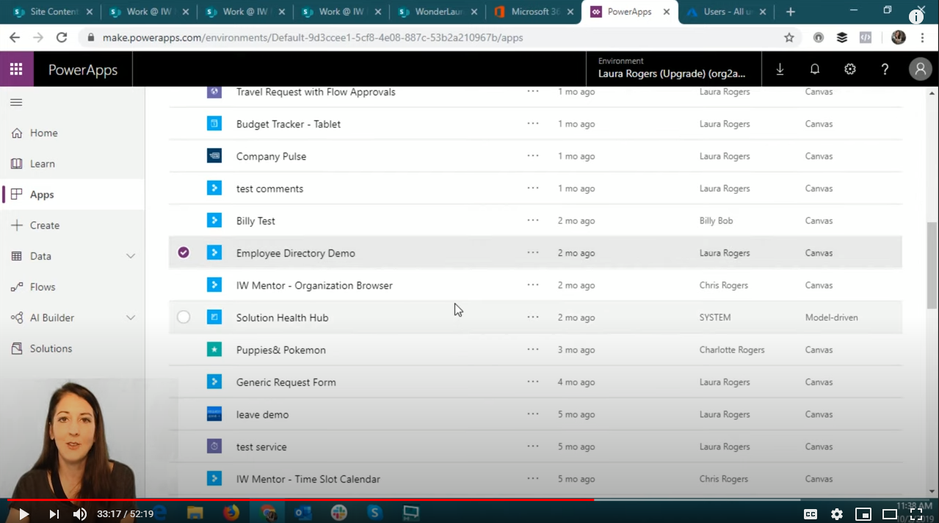The height and width of the screenshot is (523, 939).
Task: Expand the Data section chevron
Action: [131, 256]
